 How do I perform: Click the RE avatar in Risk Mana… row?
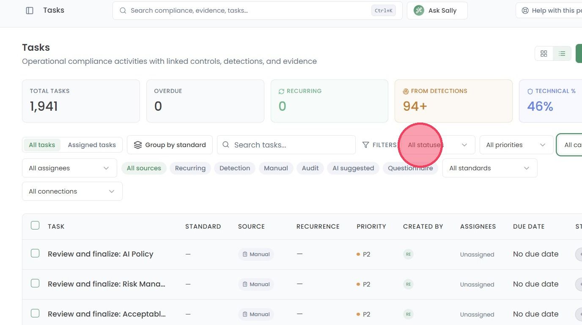coord(408,284)
